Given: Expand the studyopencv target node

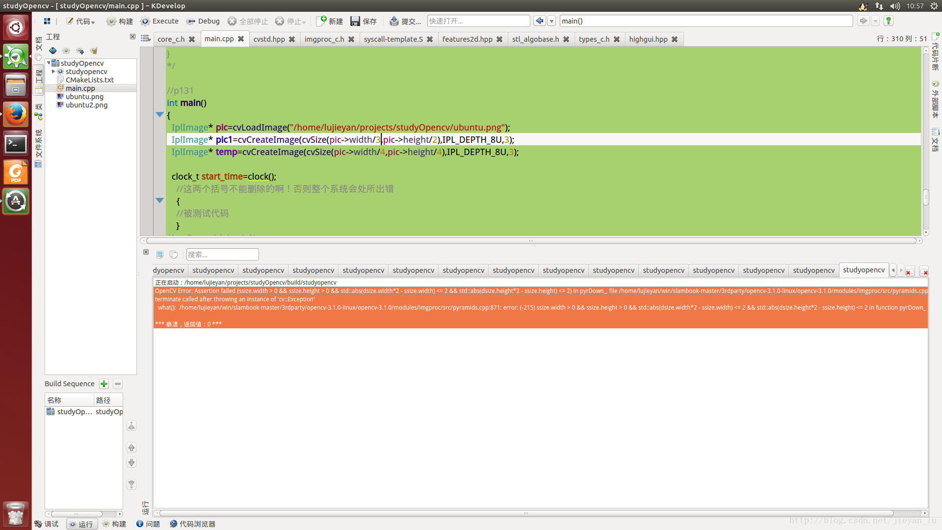Looking at the screenshot, I should coord(53,71).
